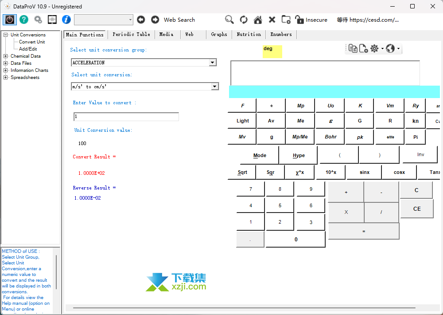The height and width of the screenshot is (315, 443).
Task: Open the toolbar address combo box
Action: click(103, 20)
